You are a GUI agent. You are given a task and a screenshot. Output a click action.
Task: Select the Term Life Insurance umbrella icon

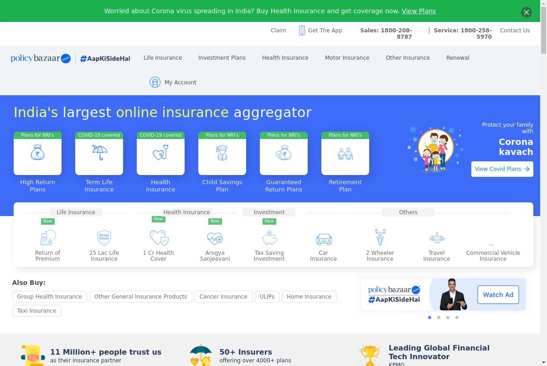click(x=99, y=153)
